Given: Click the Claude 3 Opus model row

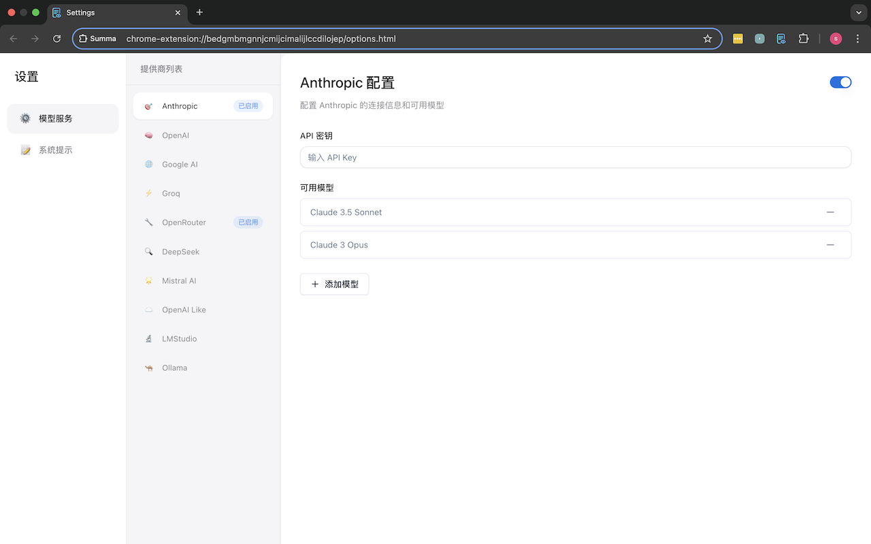Looking at the screenshot, I should (x=576, y=245).
